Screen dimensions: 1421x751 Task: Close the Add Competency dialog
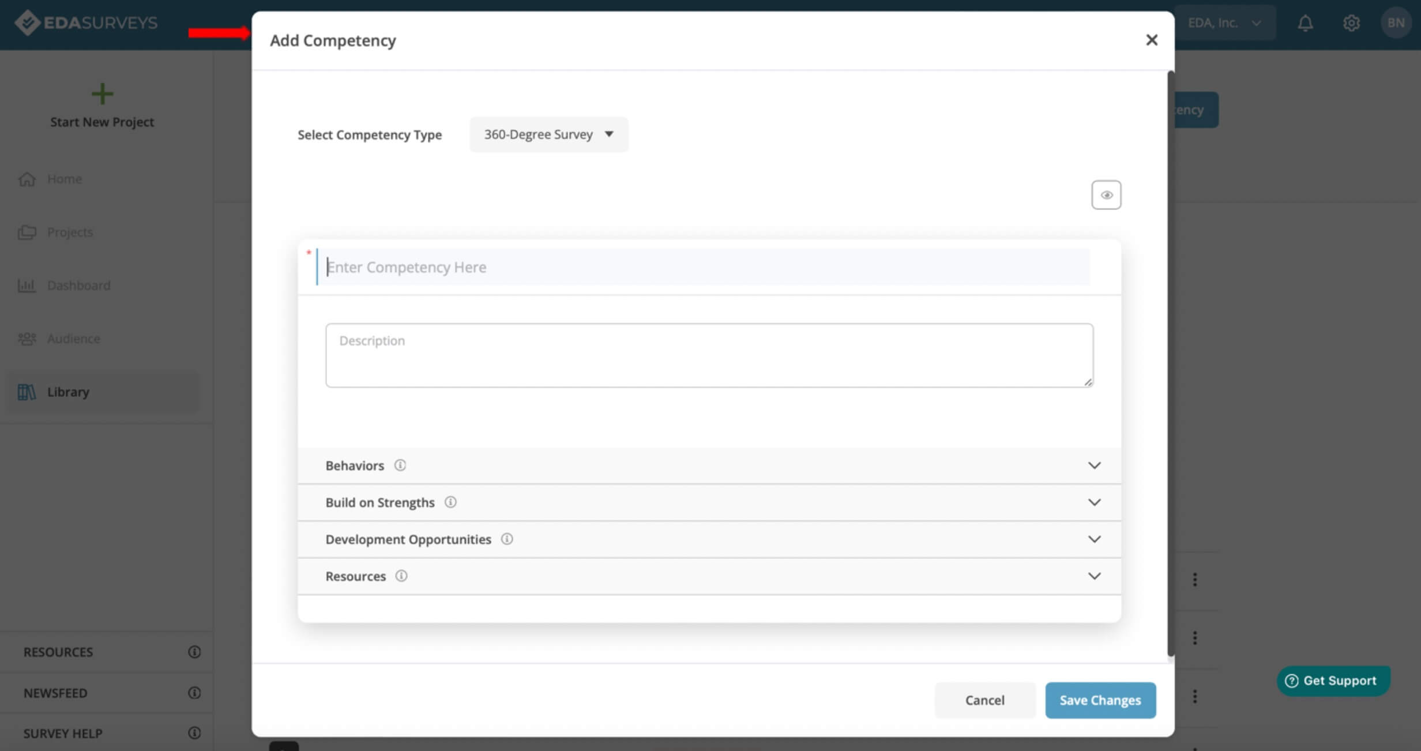coord(1151,40)
